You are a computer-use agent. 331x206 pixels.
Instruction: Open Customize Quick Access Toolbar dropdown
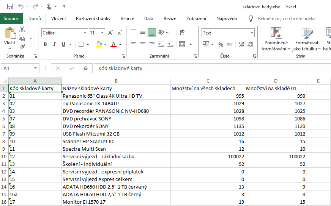click(64, 6)
